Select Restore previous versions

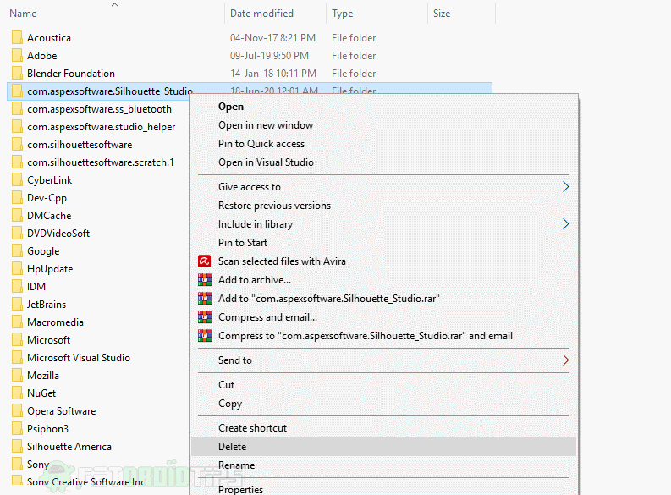(x=274, y=206)
